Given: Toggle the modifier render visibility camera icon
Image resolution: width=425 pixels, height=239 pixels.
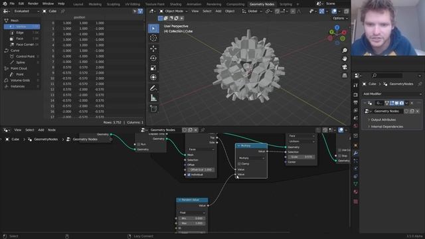Looking at the screenshot, I should [401, 103].
